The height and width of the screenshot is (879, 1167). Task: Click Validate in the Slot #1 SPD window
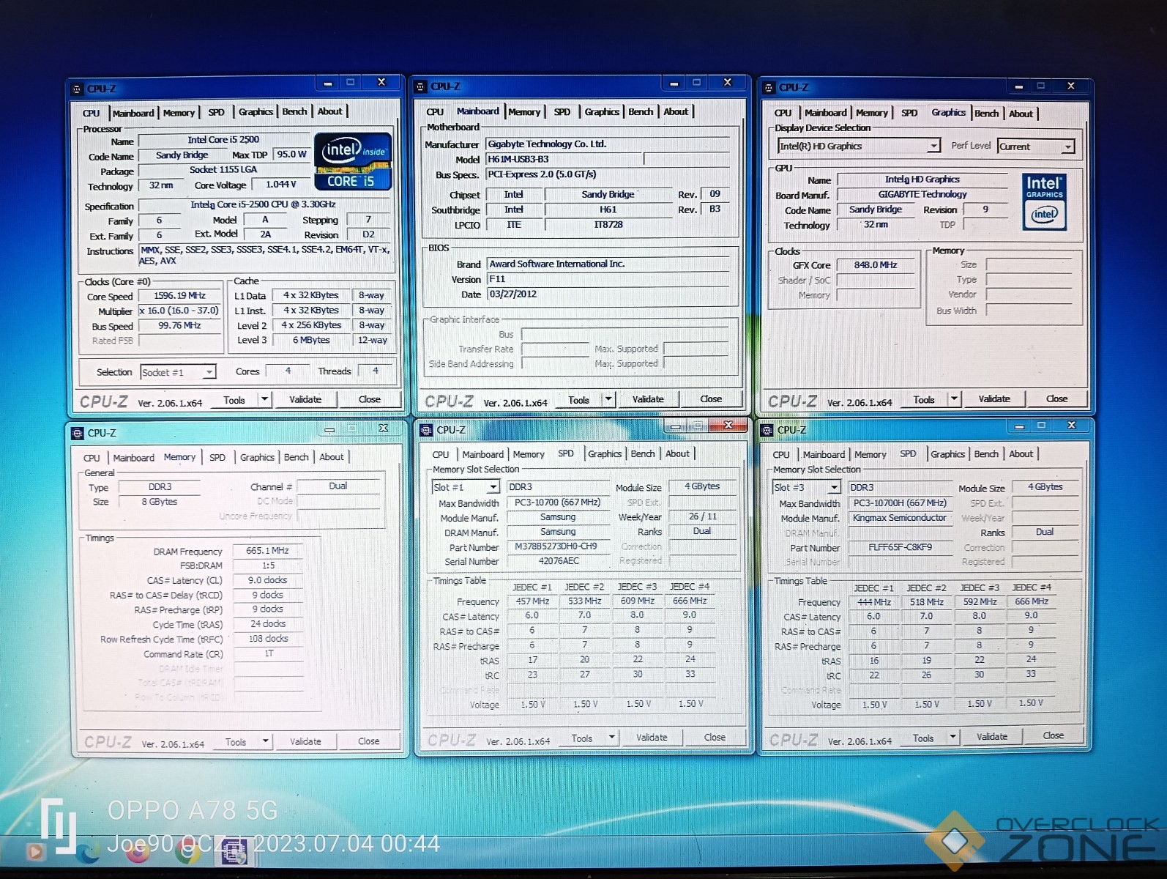pyautogui.click(x=651, y=738)
